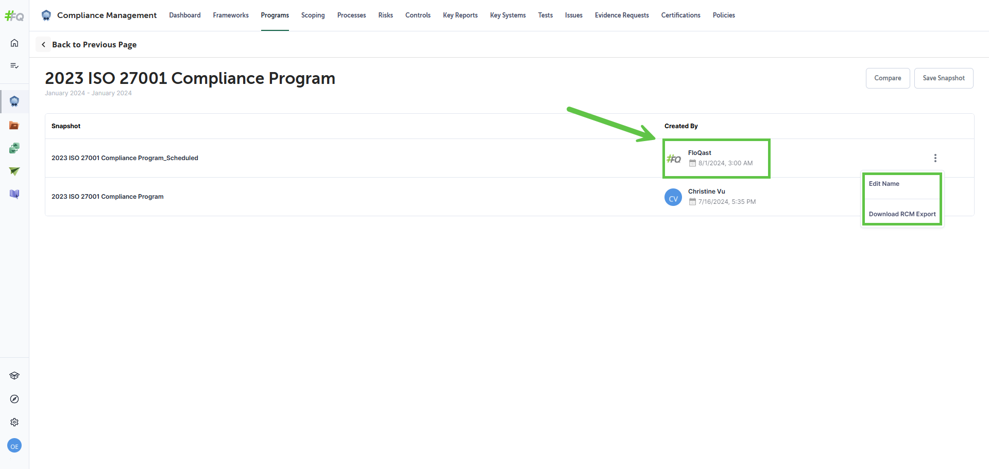Switch to Key Reports tab
The image size is (989, 469).
click(461, 15)
